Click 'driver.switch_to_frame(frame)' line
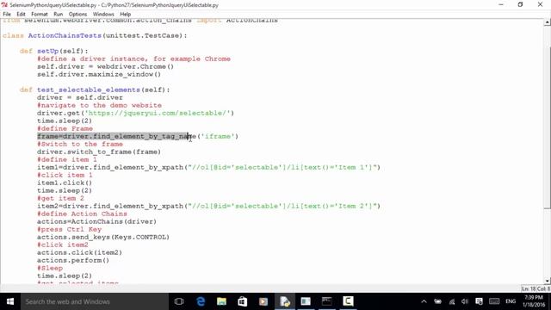551x310 pixels. pyautogui.click(x=99, y=152)
